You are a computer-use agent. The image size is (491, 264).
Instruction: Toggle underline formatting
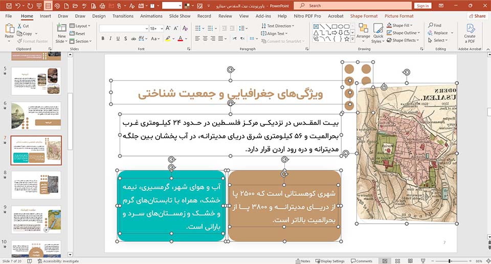118,38
